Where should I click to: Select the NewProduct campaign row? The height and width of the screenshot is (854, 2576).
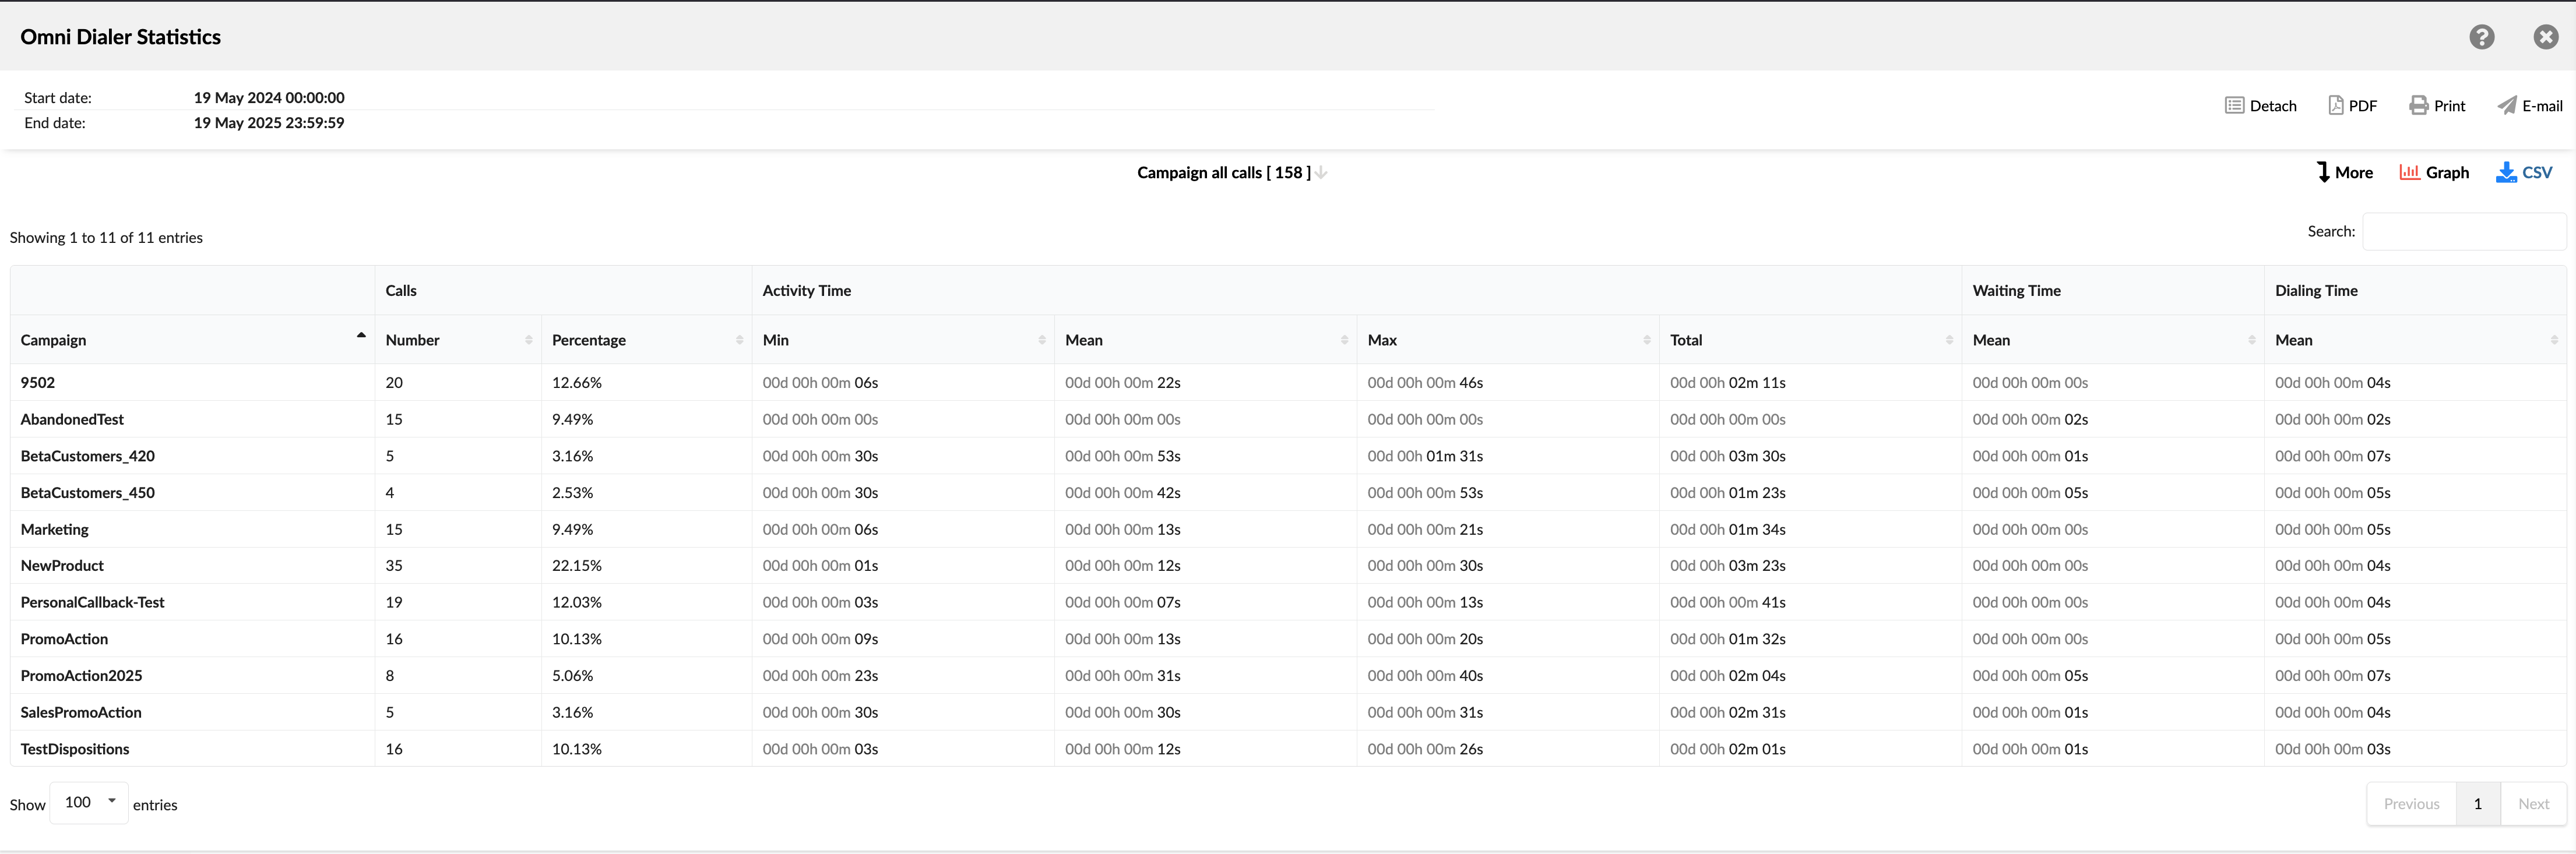pos(62,565)
